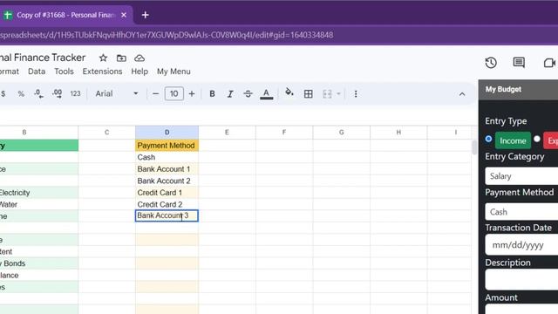Expand merge cells dropdown arrow
The width and height of the screenshot is (558, 314).
338,94
